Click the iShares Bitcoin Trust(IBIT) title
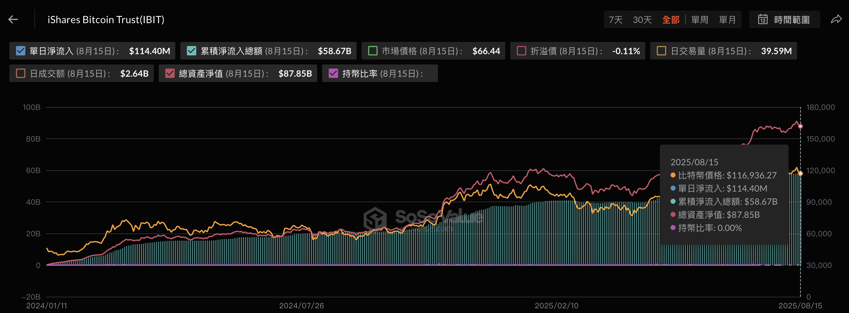 (105, 19)
